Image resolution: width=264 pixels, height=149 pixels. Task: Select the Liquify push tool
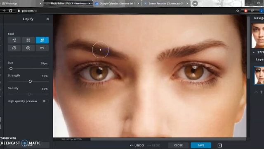pyautogui.click(x=14, y=40)
